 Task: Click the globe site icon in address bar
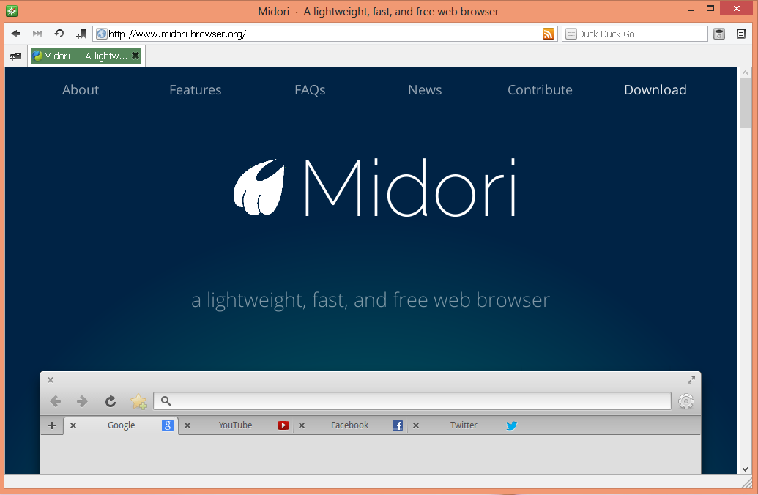coord(102,34)
